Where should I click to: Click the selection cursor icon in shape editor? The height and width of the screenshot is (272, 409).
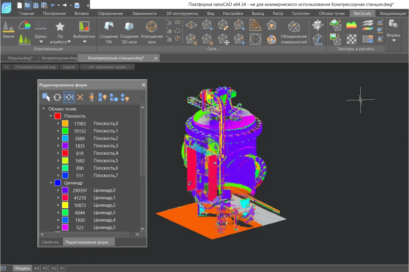(46, 97)
